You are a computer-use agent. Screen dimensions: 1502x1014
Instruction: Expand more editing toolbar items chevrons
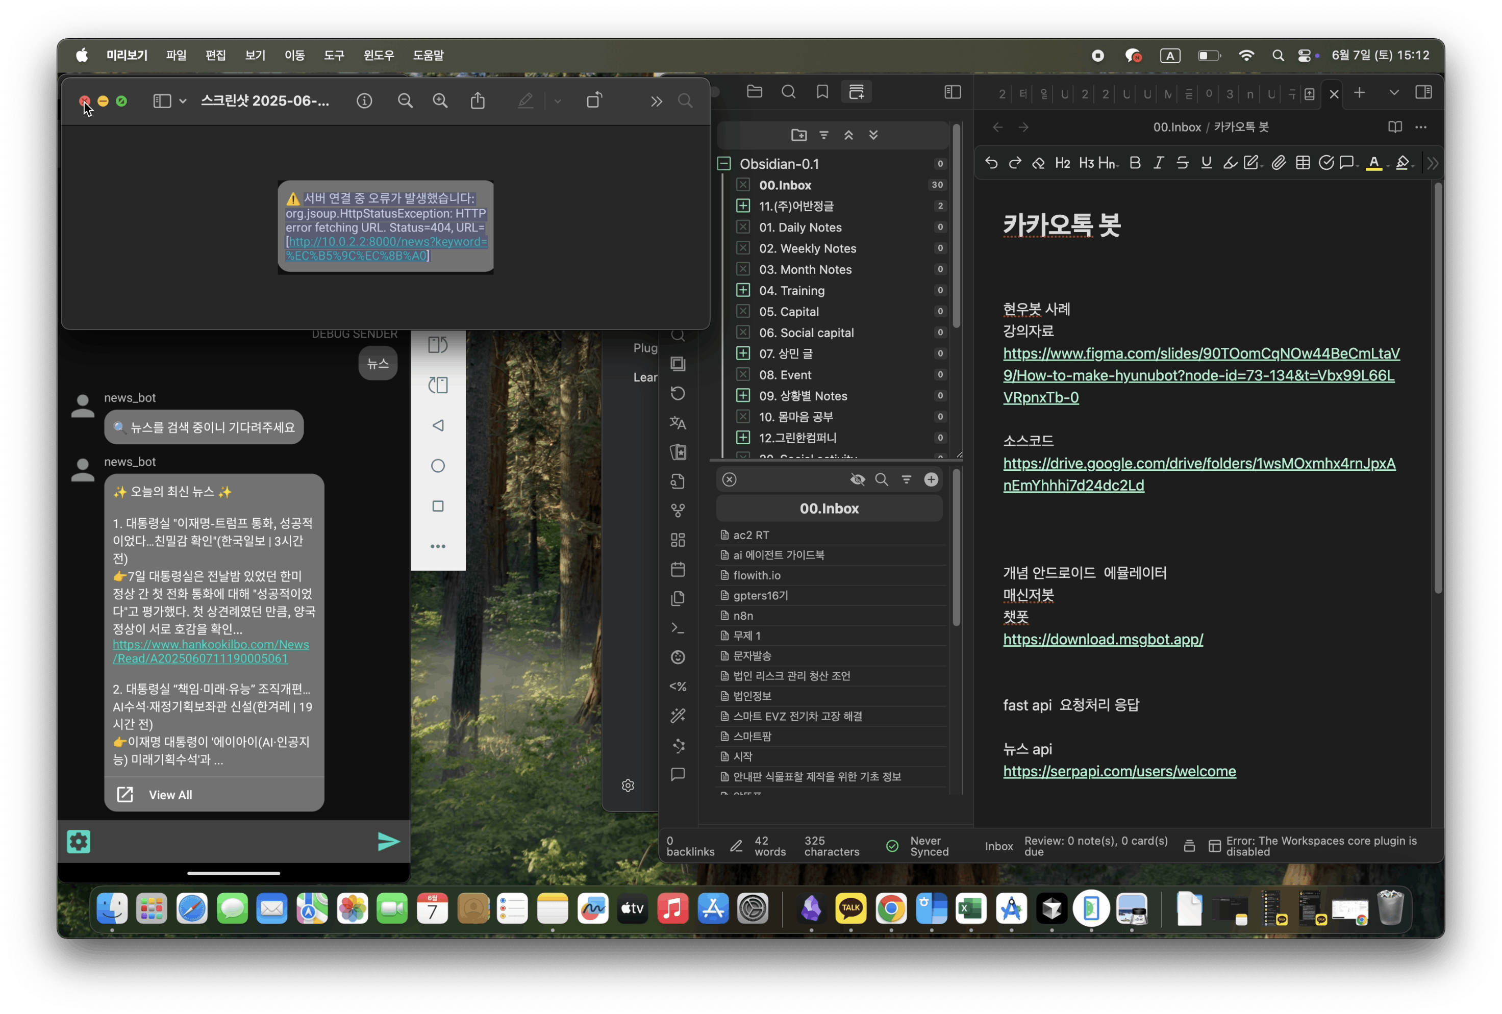(x=1433, y=163)
